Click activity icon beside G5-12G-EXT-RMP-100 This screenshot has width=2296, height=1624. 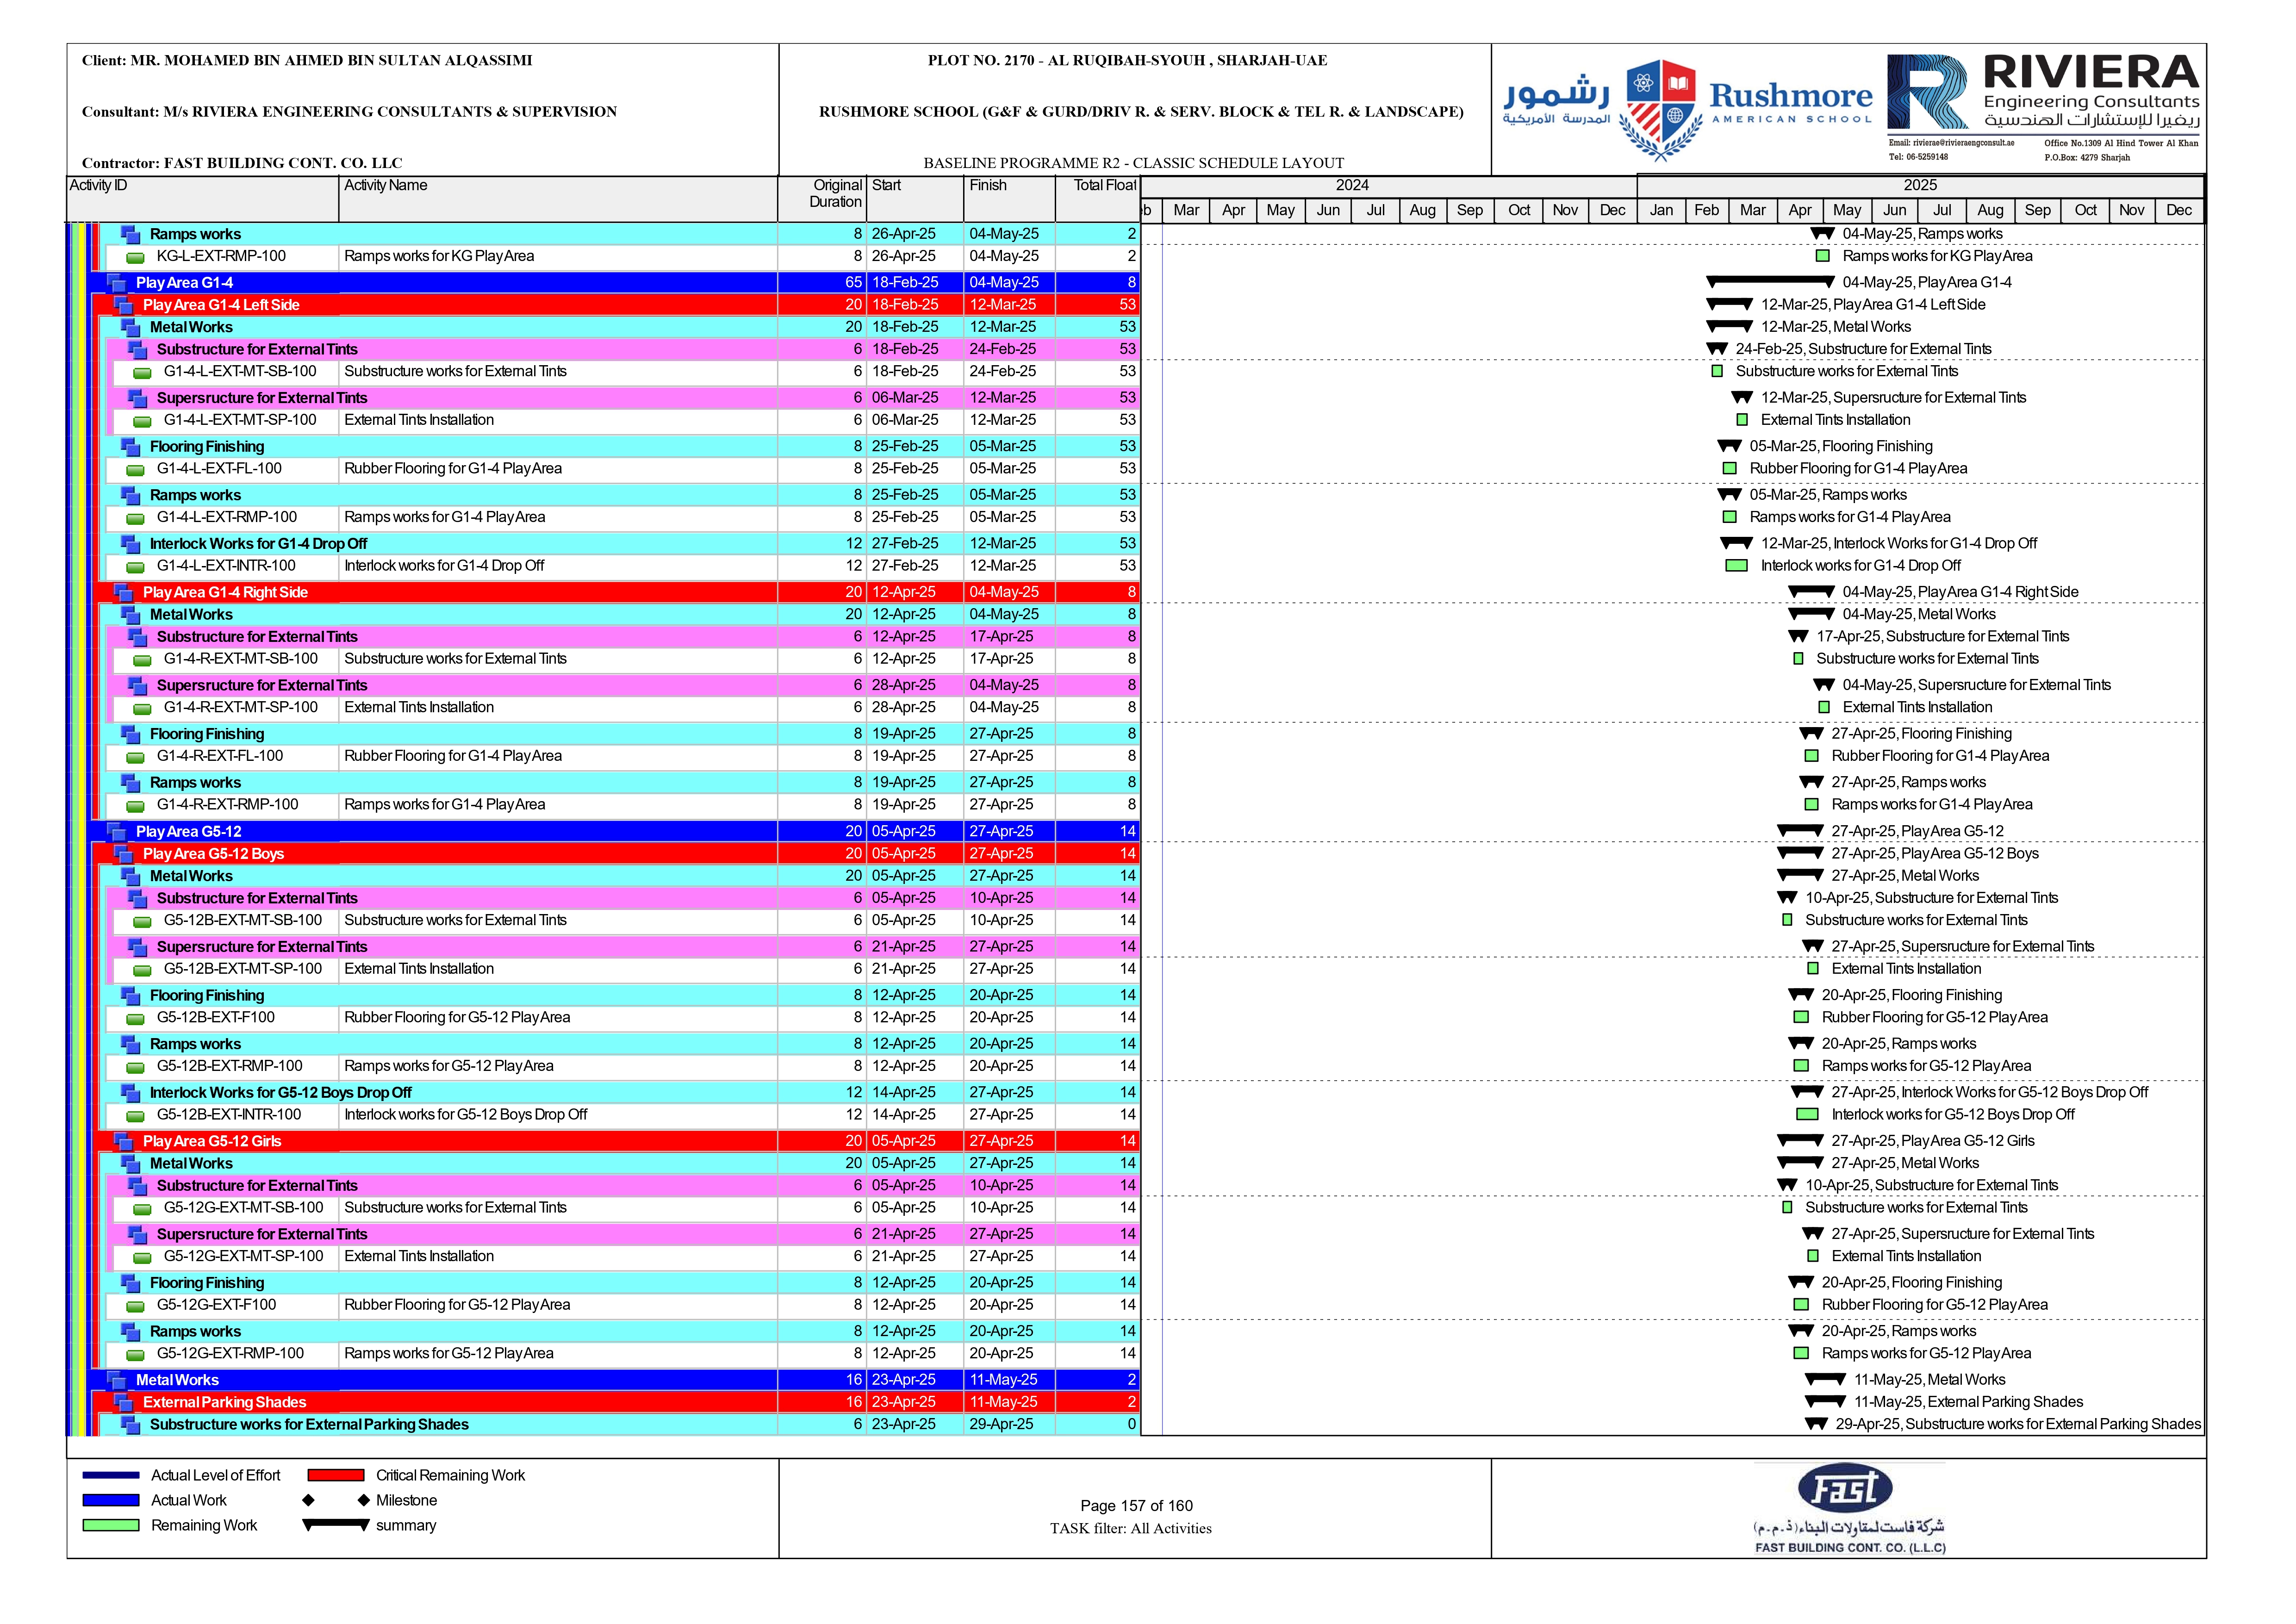pos(135,1355)
